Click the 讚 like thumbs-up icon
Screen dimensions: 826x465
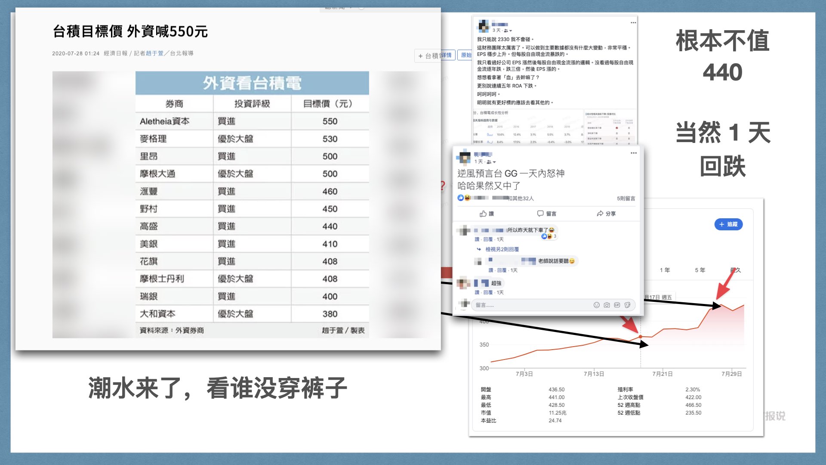[483, 214]
